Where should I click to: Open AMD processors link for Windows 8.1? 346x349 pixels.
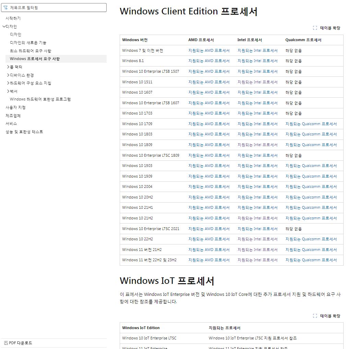209,61
